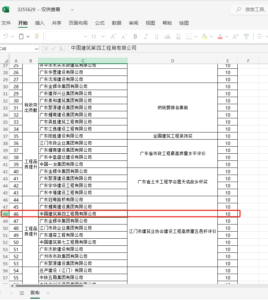The image size is (268, 300).
Task: Click the Excel app logo icon
Action: point(6,9)
